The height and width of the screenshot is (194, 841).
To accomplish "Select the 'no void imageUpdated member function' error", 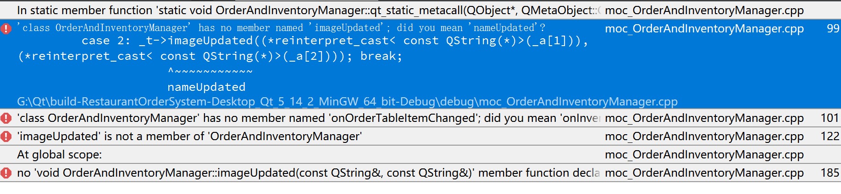I will [x=420, y=173].
